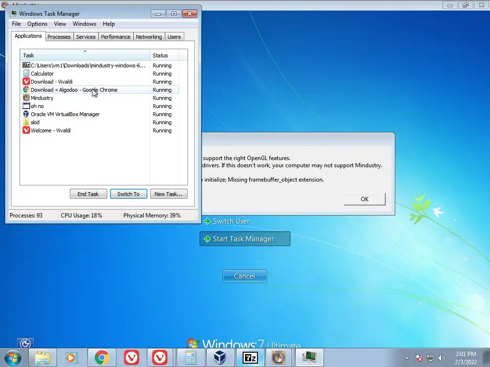Select the Chrome Algodoo task icon
This screenshot has height=367, width=490.
pyautogui.click(x=26, y=89)
